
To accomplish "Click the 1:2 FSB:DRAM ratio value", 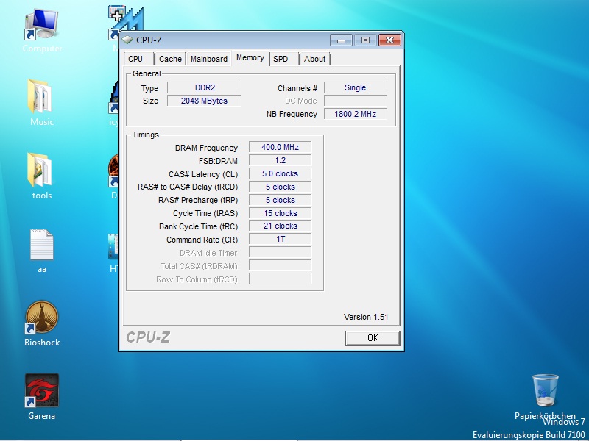I will 281,160.
